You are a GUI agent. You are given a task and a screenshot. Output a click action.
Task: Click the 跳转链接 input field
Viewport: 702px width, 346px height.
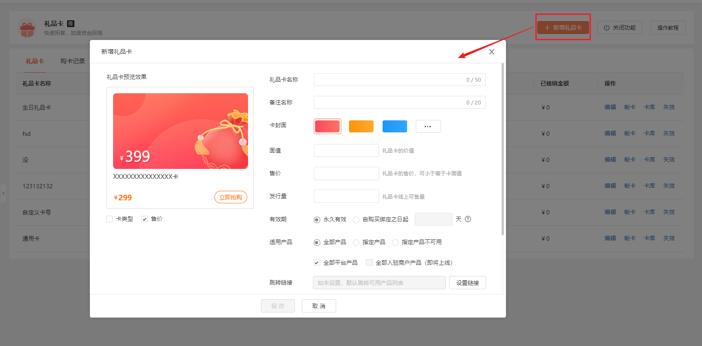point(379,282)
